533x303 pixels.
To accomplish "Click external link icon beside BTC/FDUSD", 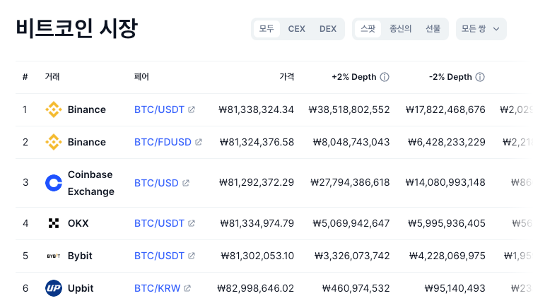I will point(199,142).
